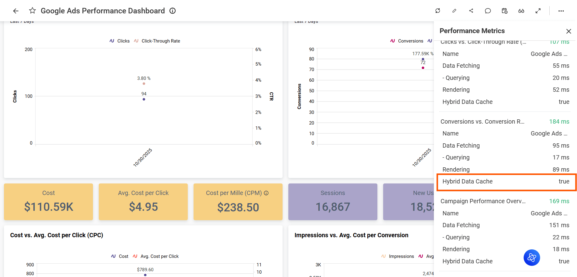Click Impressions vs. Avg. Cost per Conversion title
577x277 pixels.
click(x=351, y=235)
